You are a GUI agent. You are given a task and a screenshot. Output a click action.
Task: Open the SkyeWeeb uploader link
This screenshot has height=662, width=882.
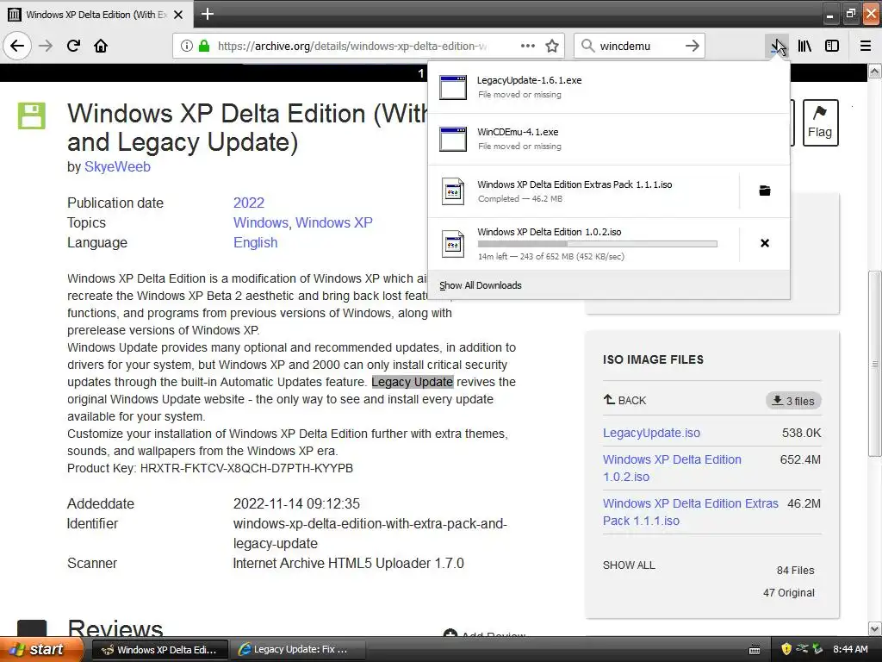[x=117, y=166]
